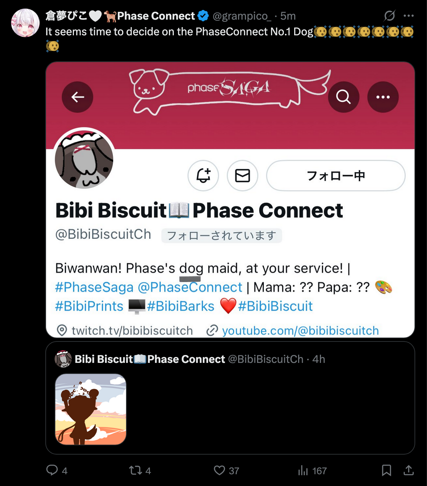The height and width of the screenshot is (486, 427).
Task: Click the reply comment icon
Action: (x=52, y=470)
